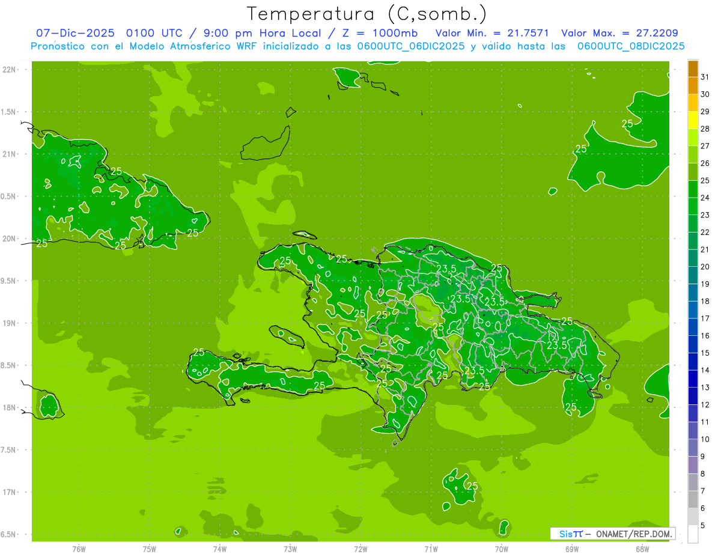
Task: Click the ONAMET/REP.DOM. logo label
Action: 633,534
